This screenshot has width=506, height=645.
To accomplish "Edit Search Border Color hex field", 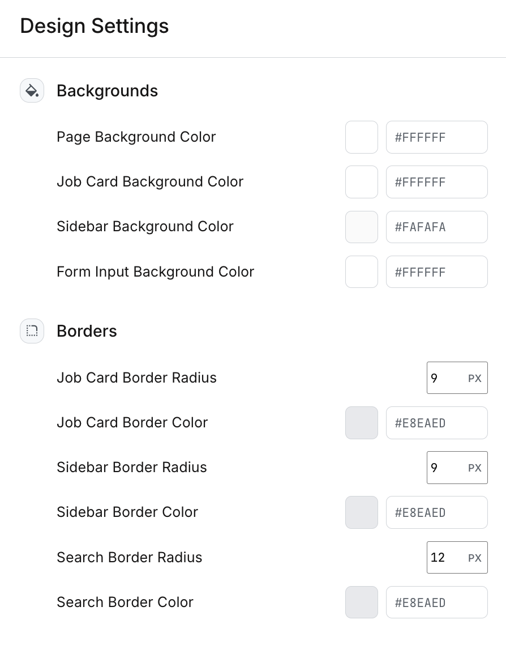I will (x=436, y=602).
